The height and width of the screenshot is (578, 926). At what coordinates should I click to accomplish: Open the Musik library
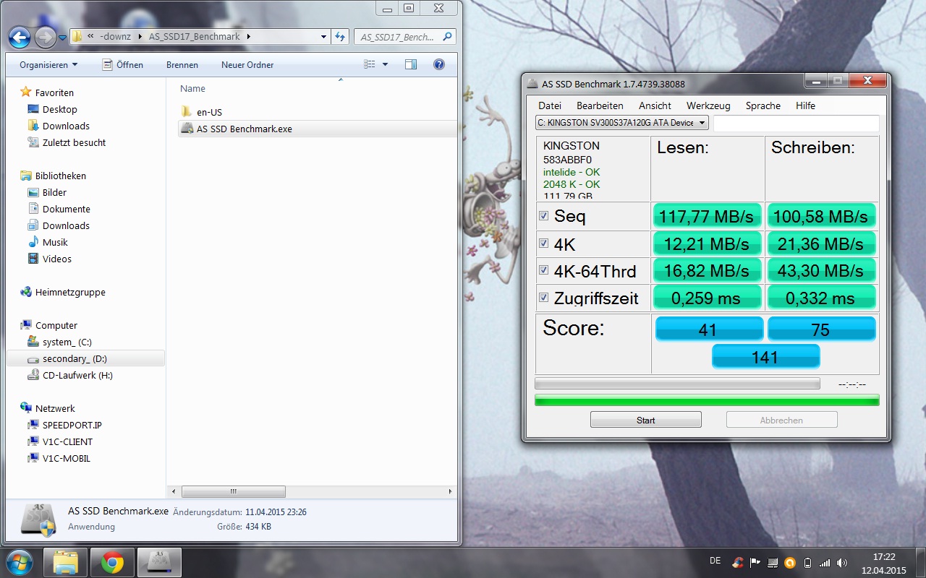pos(55,242)
